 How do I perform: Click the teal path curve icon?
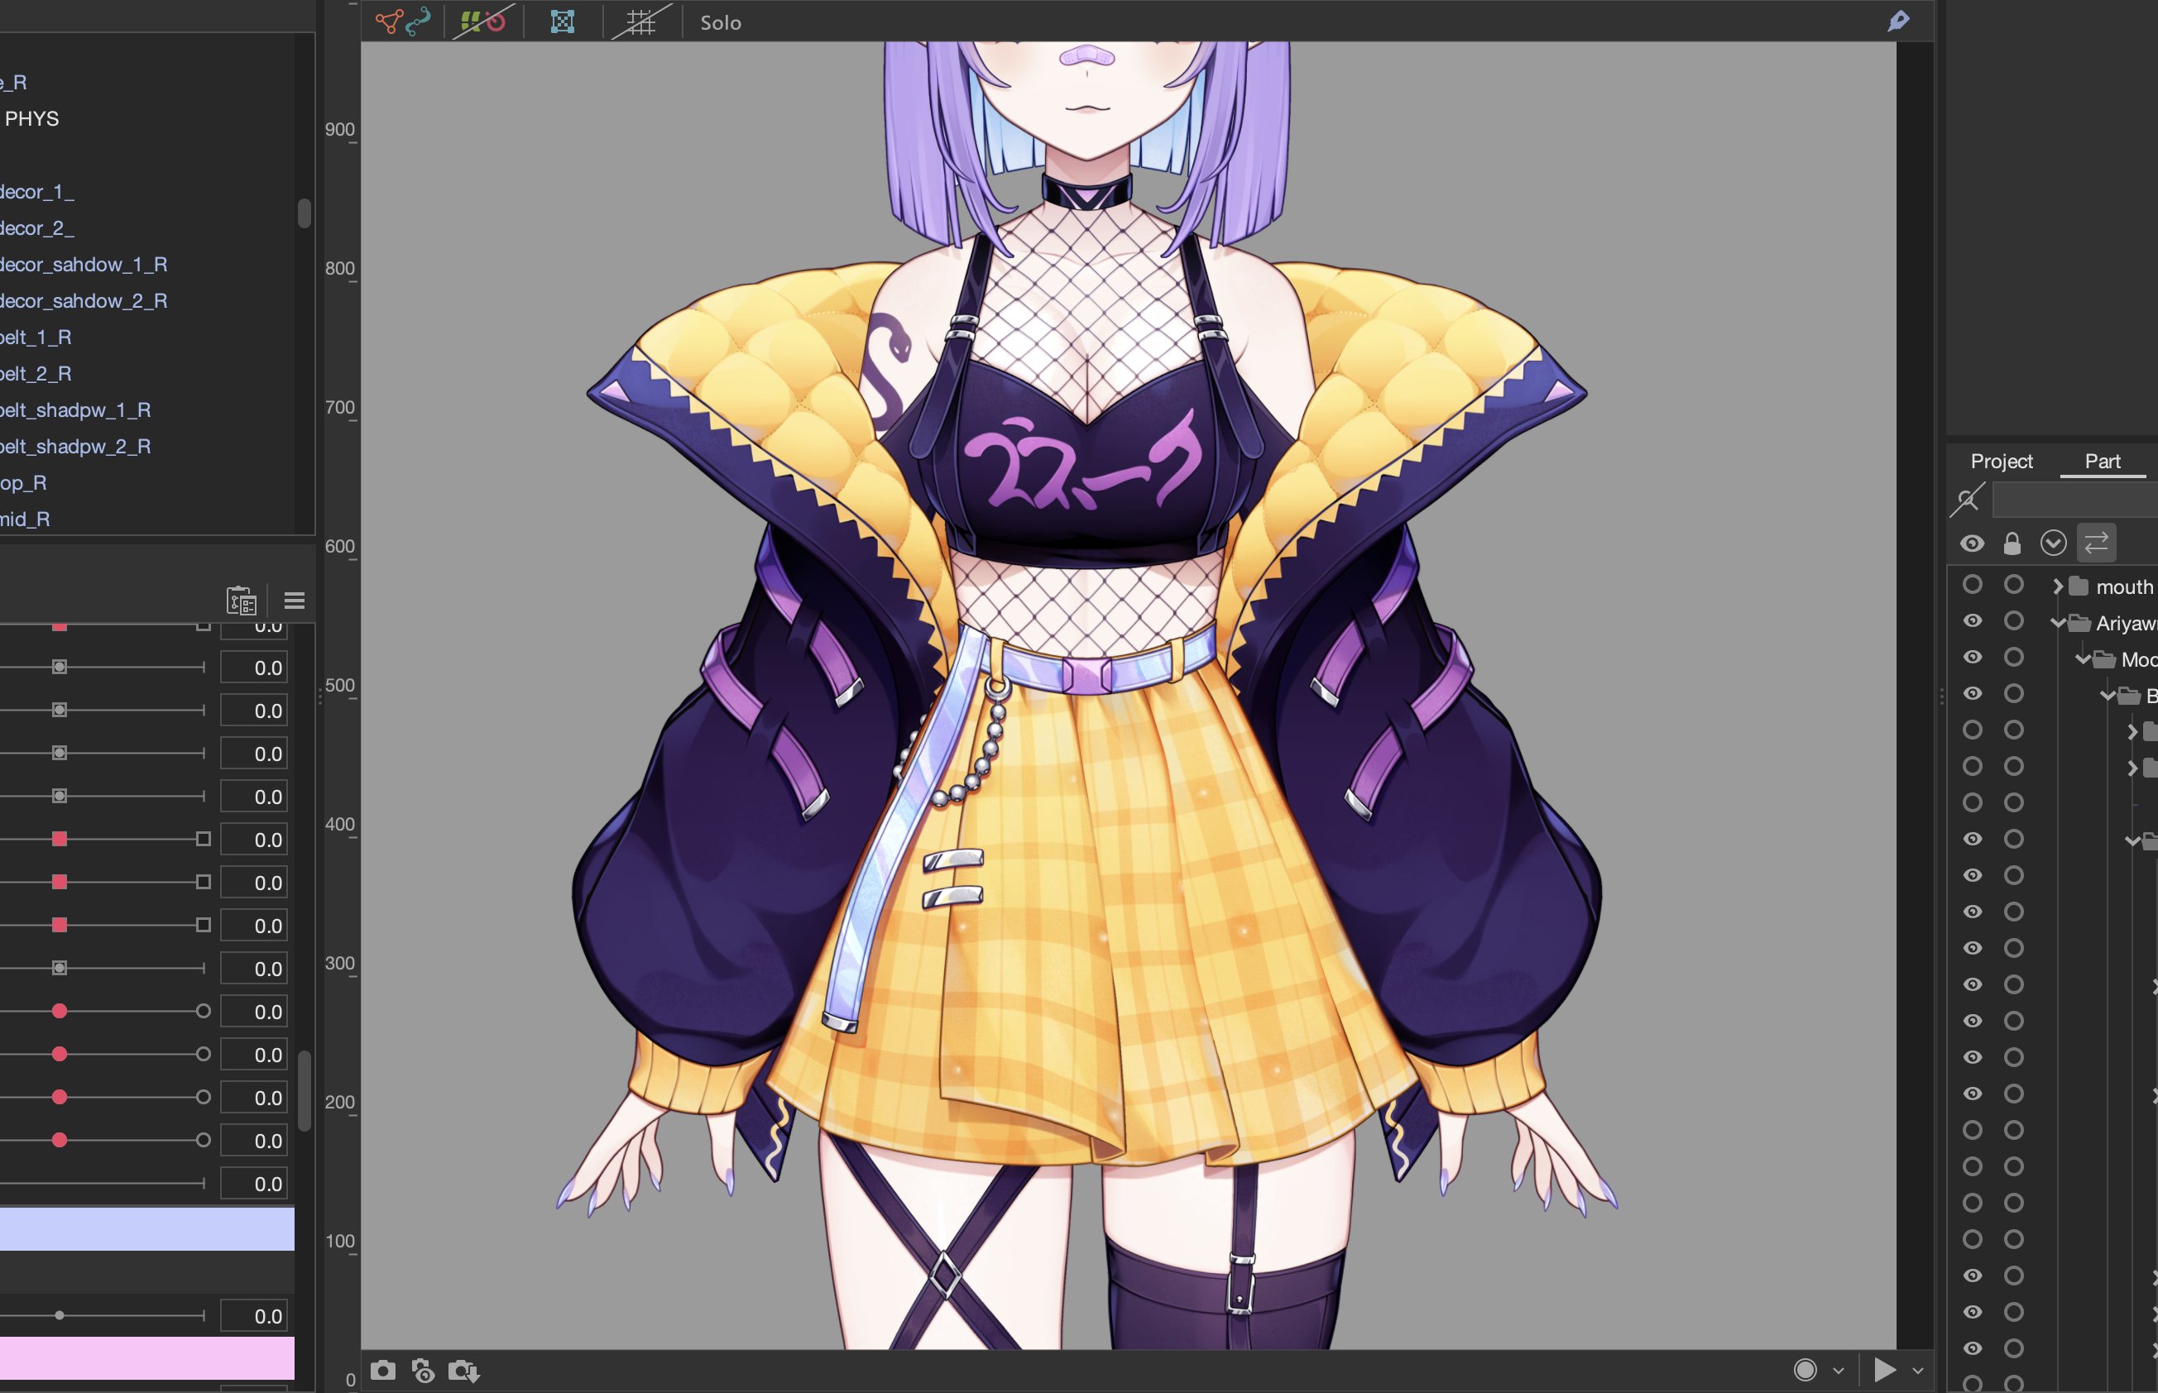[x=419, y=21]
